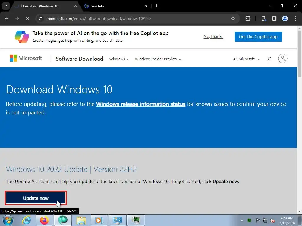Click the address bar URL
Screen dimensions: 302x226
(99, 19)
